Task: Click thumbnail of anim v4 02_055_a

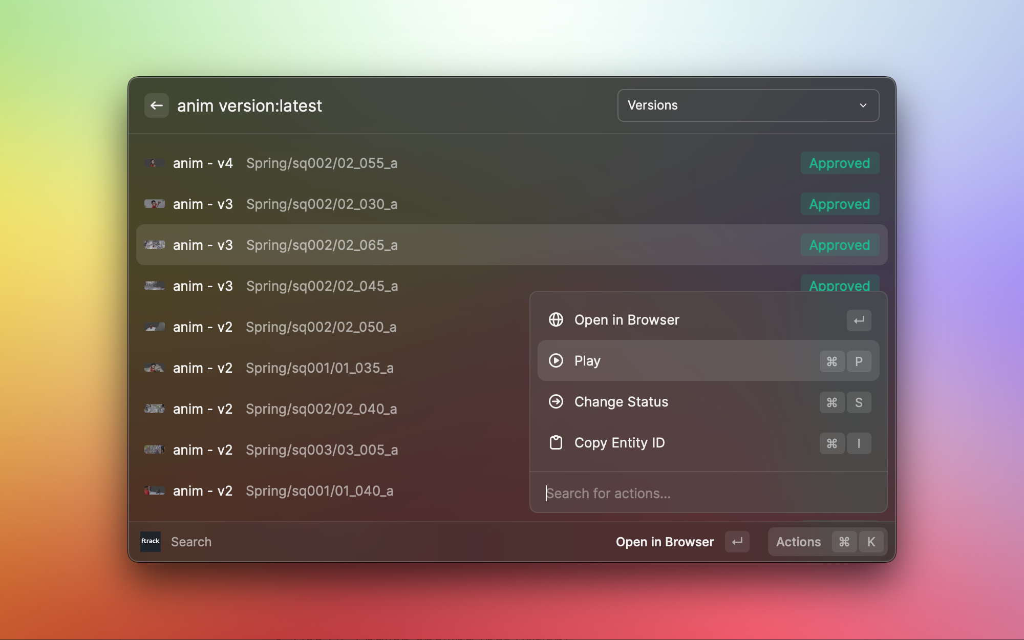Action: tap(154, 163)
